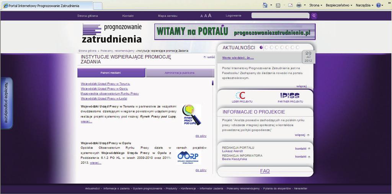
Task: Open Kontakt in the top navigation
Action: coord(128,16)
